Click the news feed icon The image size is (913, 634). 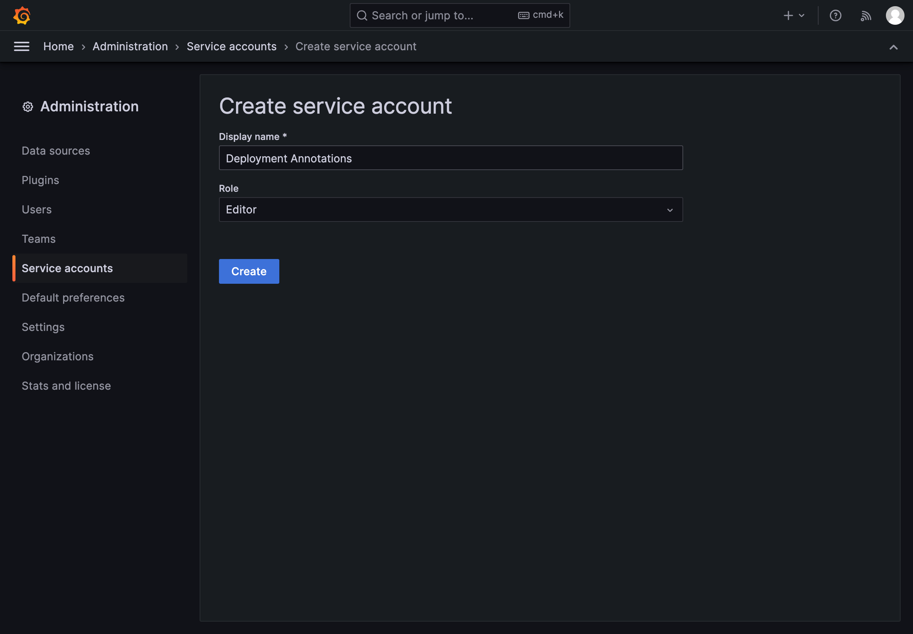coord(866,15)
